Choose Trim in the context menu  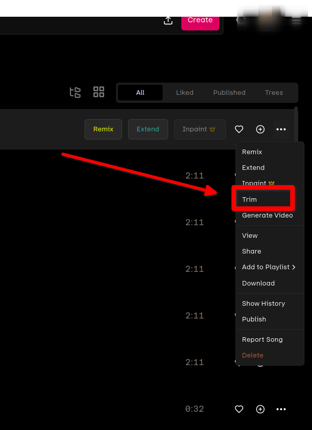tap(270, 199)
